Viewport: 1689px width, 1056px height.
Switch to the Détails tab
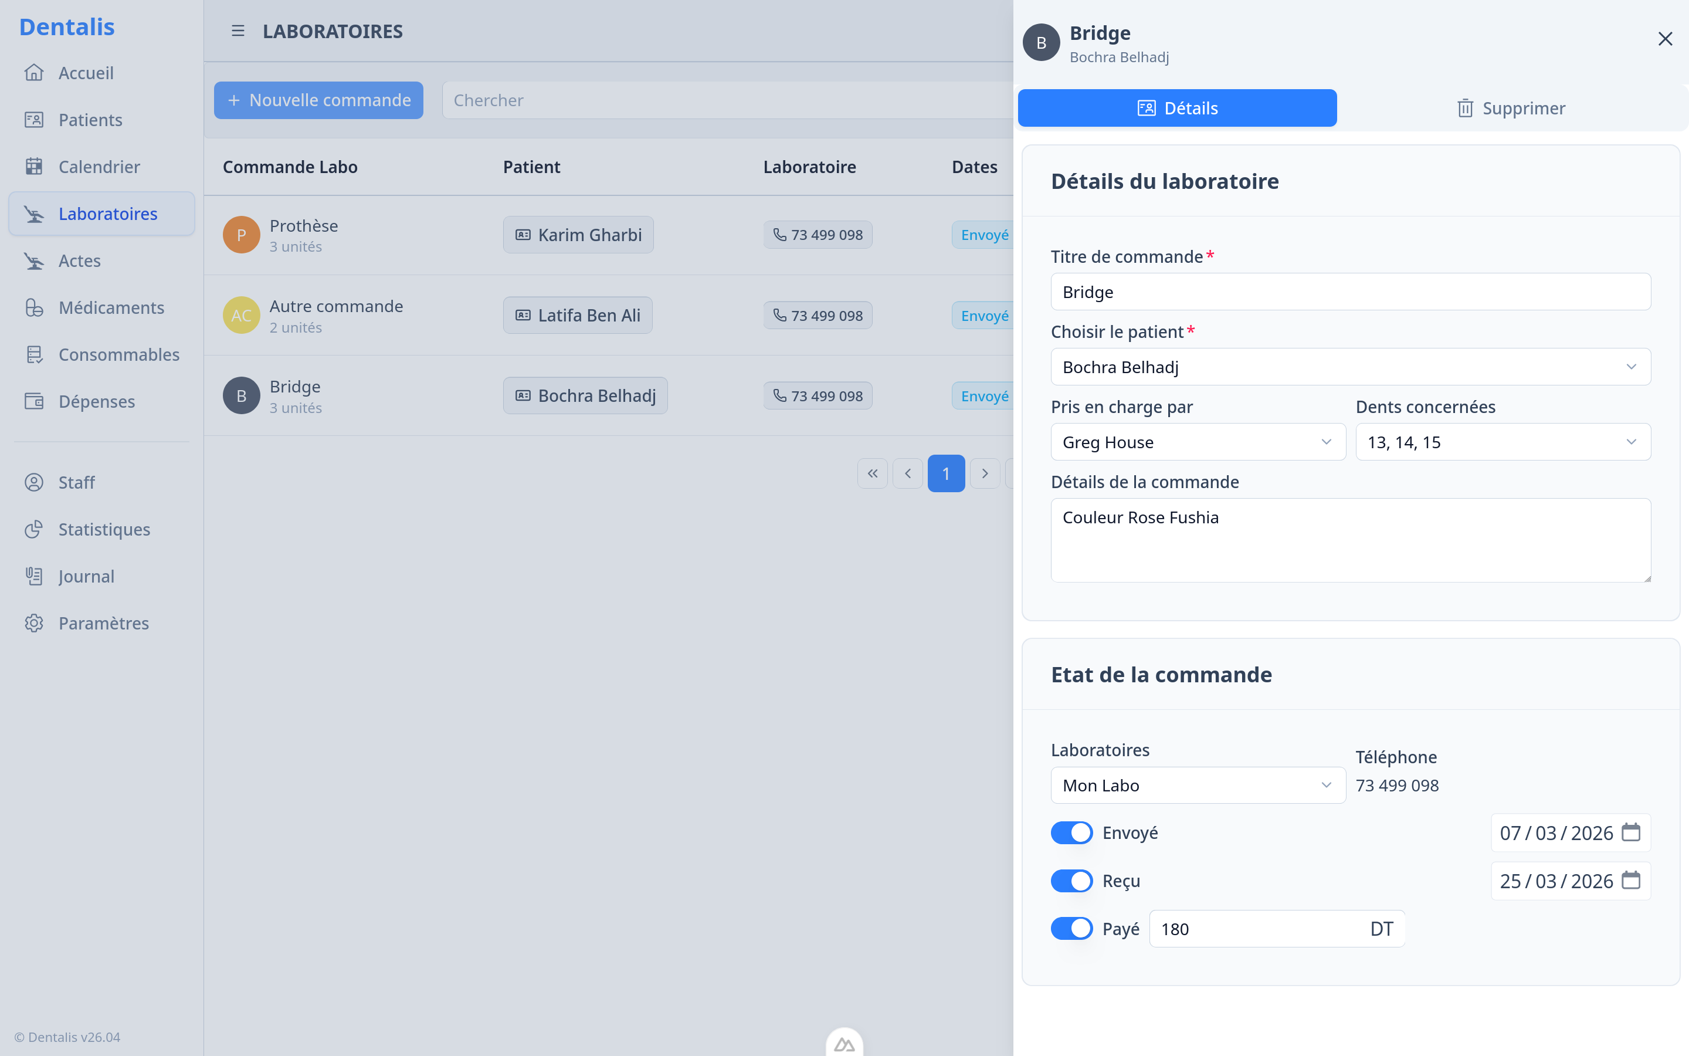click(x=1178, y=107)
